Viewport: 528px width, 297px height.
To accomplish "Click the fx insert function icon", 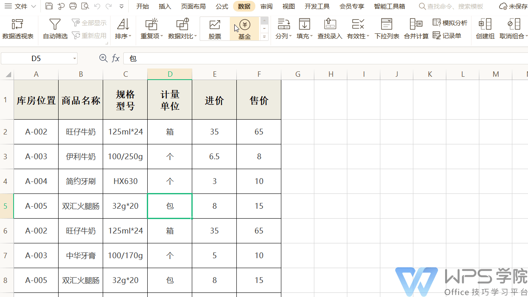I will (x=116, y=59).
